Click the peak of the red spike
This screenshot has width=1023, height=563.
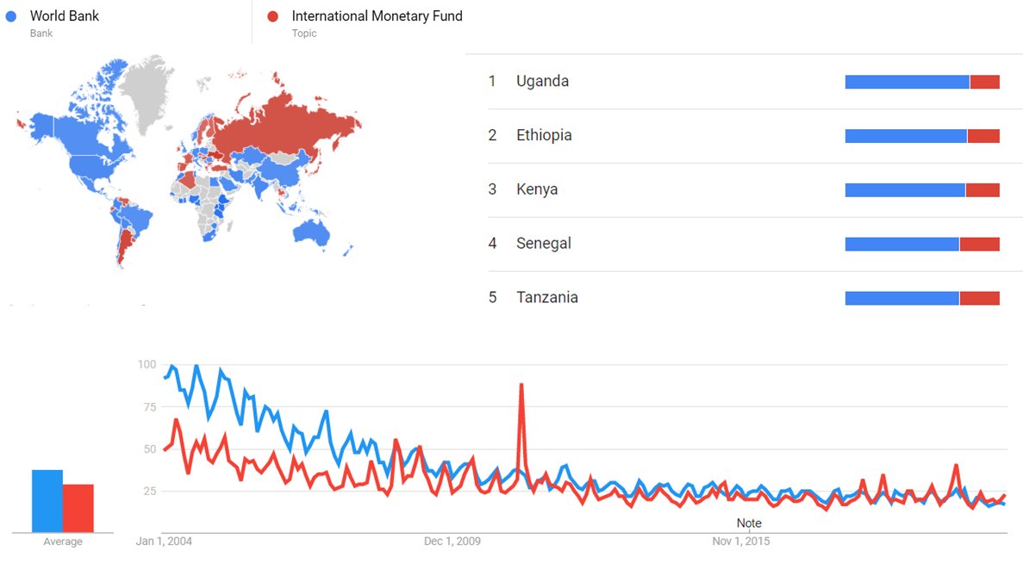[521, 385]
